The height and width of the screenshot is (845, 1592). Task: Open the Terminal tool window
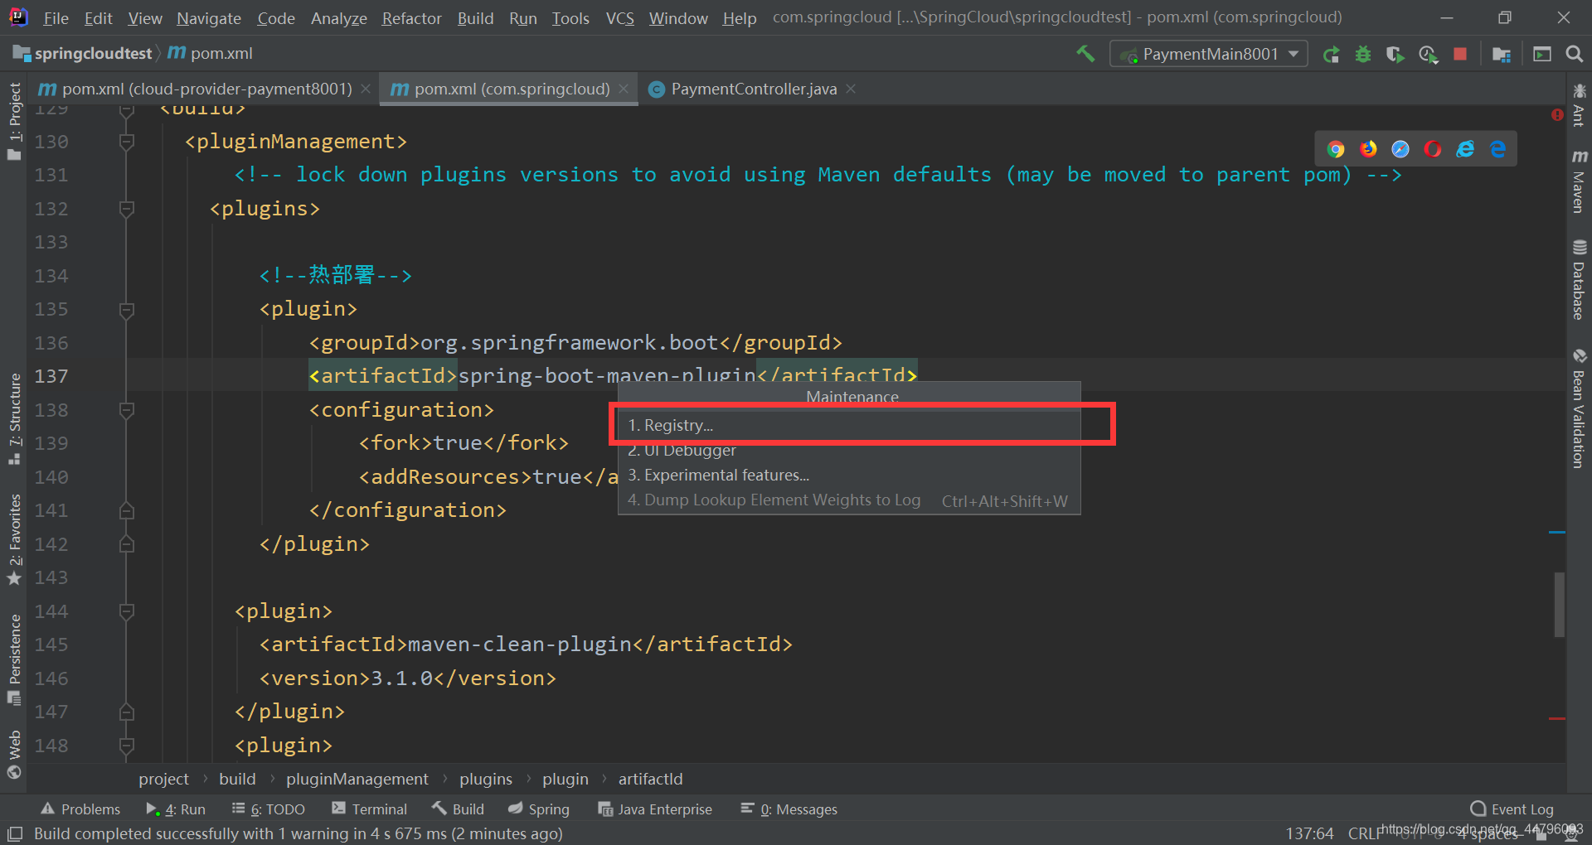point(369,809)
